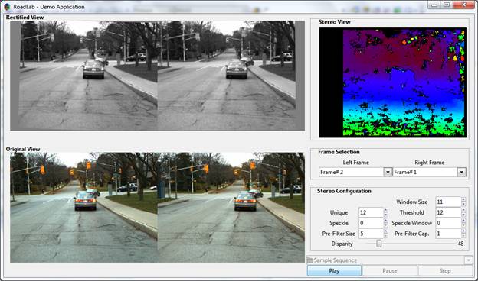478x281 pixels.
Task: Click the Unique value field
Action: point(371,212)
